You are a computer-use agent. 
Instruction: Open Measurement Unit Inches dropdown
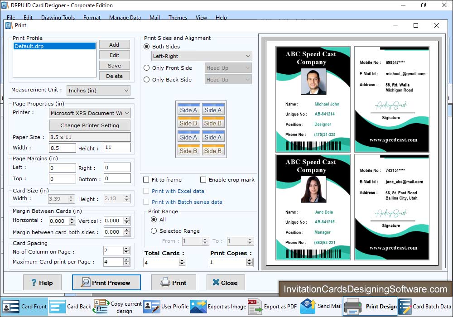click(98, 91)
